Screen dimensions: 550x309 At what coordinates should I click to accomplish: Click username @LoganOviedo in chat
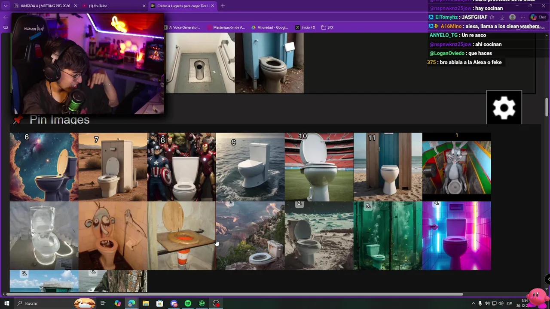pos(447,53)
